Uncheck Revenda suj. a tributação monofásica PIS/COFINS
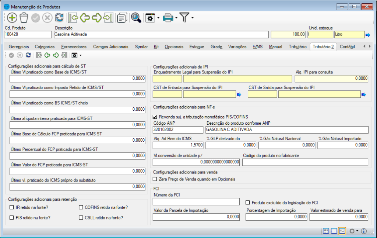This screenshot has width=377, height=238. tap(155, 117)
